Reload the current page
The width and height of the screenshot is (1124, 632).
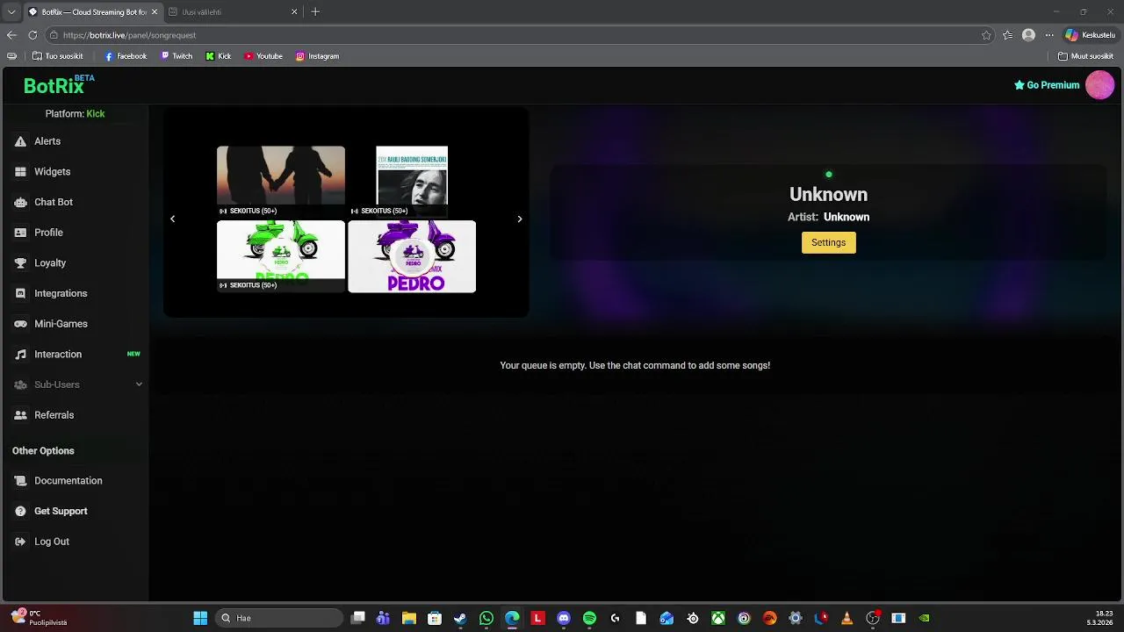click(x=32, y=35)
